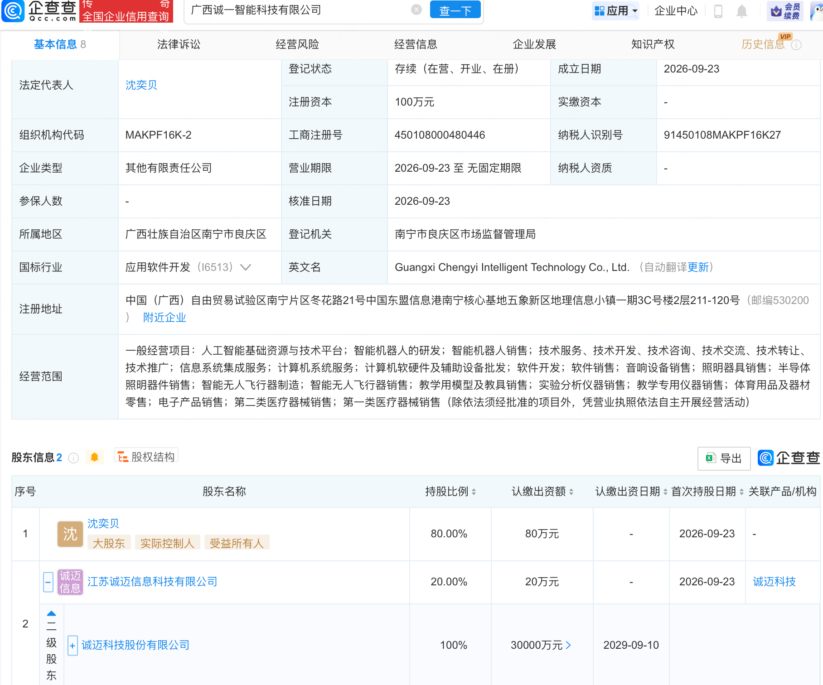
Task: Switch to the 法律诉讼 tab
Action: click(179, 44)
